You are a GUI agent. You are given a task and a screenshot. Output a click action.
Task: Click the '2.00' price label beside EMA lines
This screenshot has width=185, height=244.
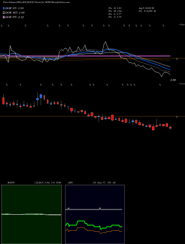pos(173,80)
